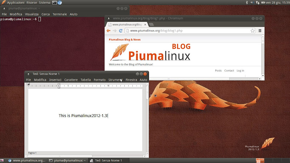
Task: Click the indent marker on Ted ruler
Action: [59, 85]
